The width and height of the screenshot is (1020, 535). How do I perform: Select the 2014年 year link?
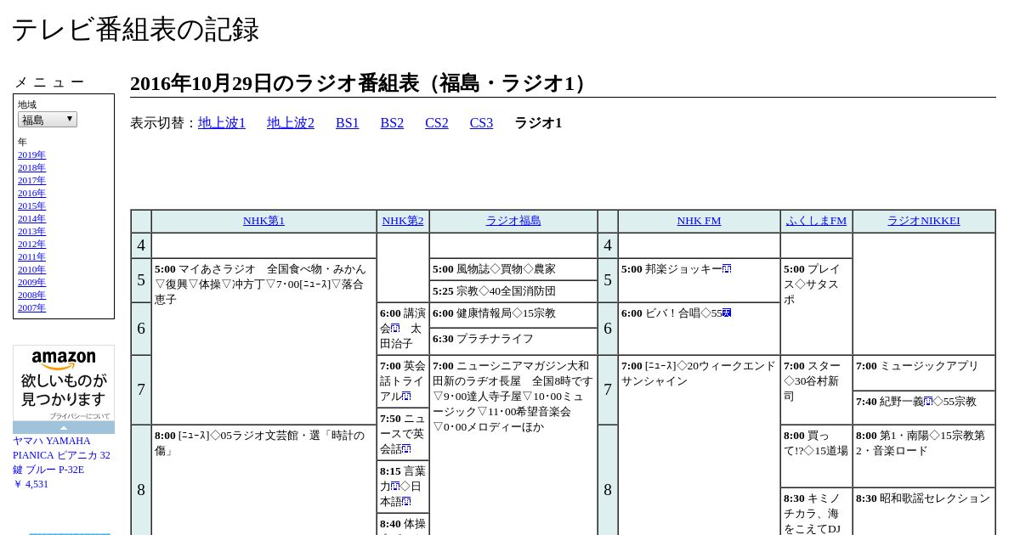click(31, 218)
